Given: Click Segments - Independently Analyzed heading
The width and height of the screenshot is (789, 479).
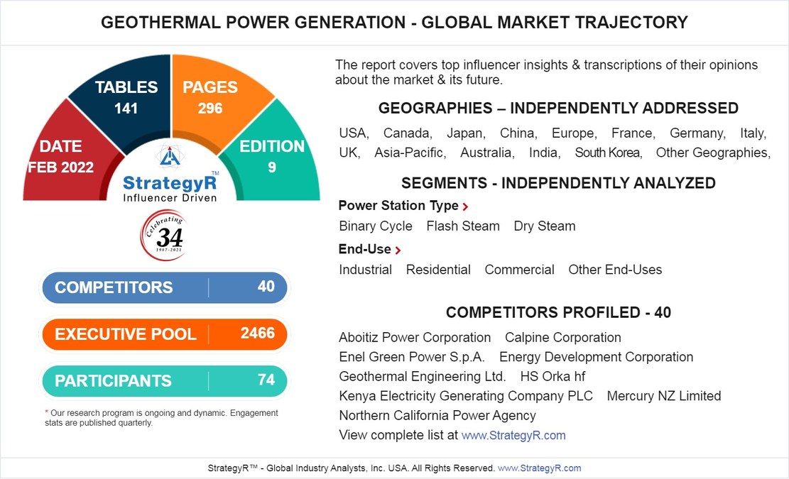Looking at the screenshot, I should (558, 184).
